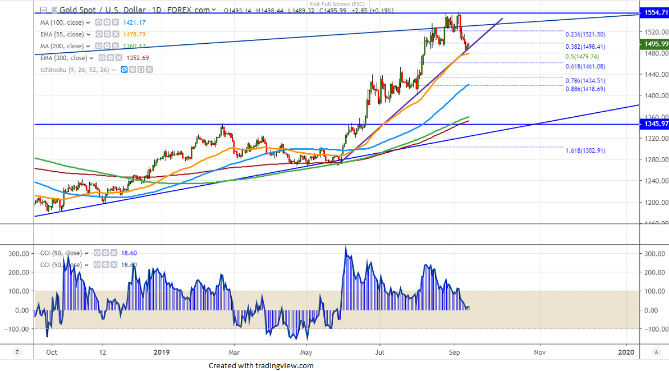Click the EMA 55 value 1478.79
Screen dimensions: 669x371
[x=134, y=35]
